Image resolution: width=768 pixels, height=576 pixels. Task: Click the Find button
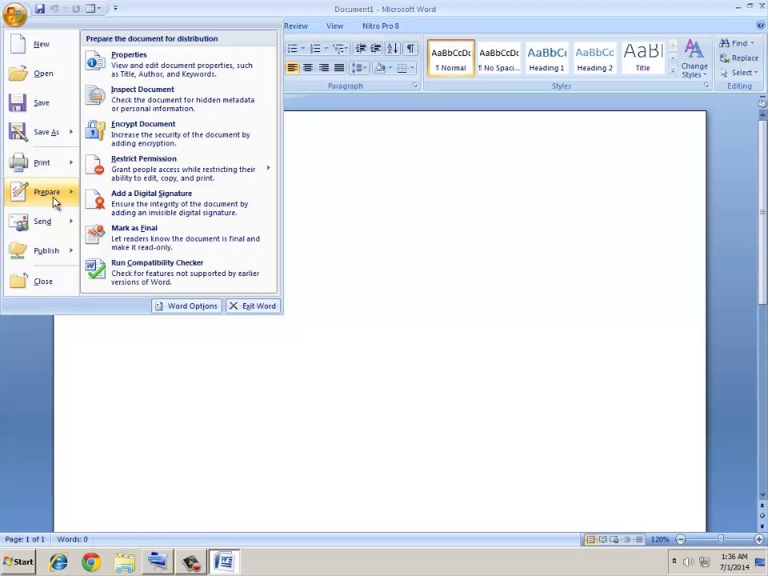pyautogui.click(x=737, y=43)
